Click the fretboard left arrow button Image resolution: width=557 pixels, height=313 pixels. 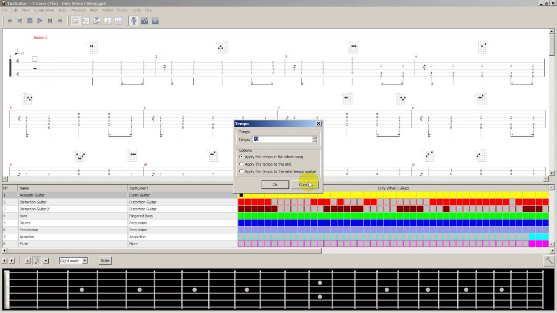[x=5, y=261]
